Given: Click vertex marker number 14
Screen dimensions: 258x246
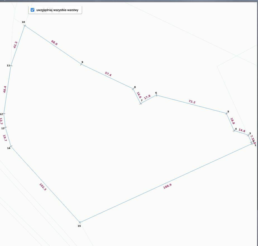Looking at the screenshot, I should (x=11, y=146).
